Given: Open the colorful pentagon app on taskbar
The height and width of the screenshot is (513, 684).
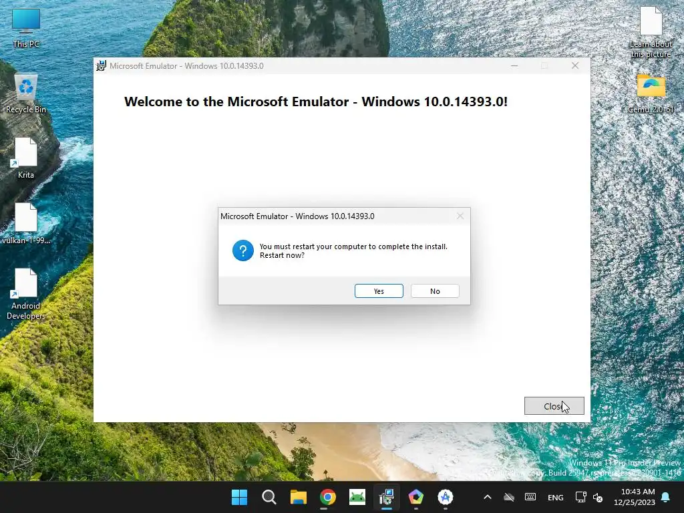Looking at the screenshot, I should click(x=415, y=497).
